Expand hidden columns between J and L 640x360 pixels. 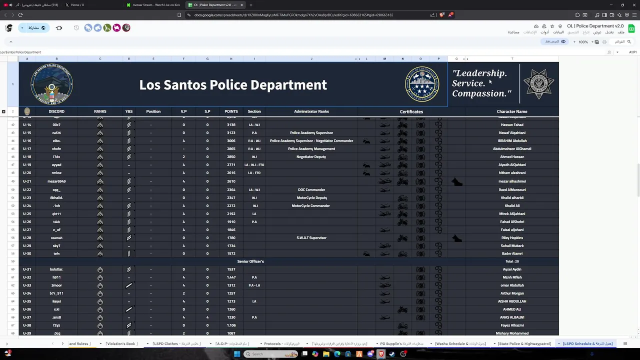[x=357, y=59]
